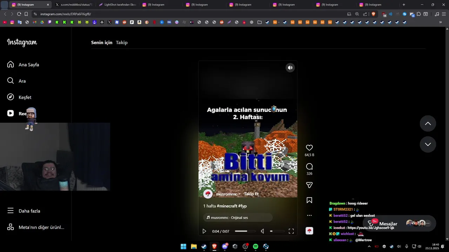This screenshot has height=252, width=449.
Task: Adjust the video volume slider
Action: (277, 231)
